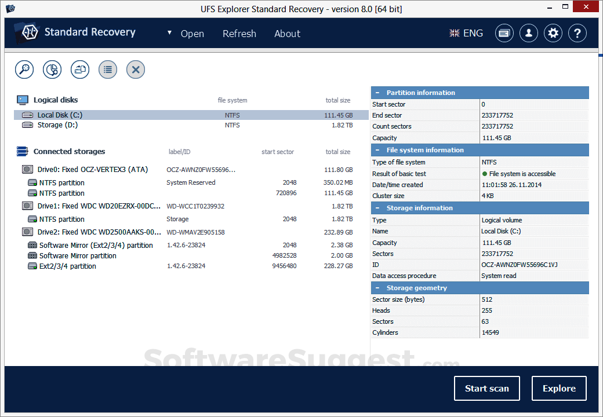Collapse the Storage information section

tap(377, 208)
